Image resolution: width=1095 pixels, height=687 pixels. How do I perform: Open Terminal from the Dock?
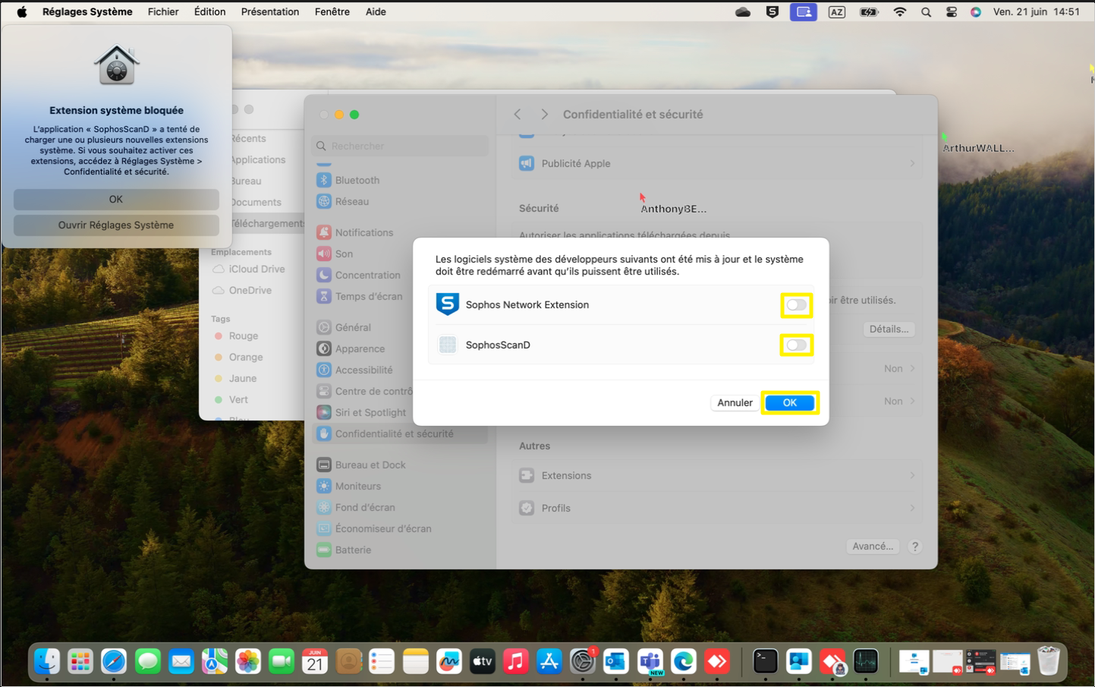pos(765,661)
